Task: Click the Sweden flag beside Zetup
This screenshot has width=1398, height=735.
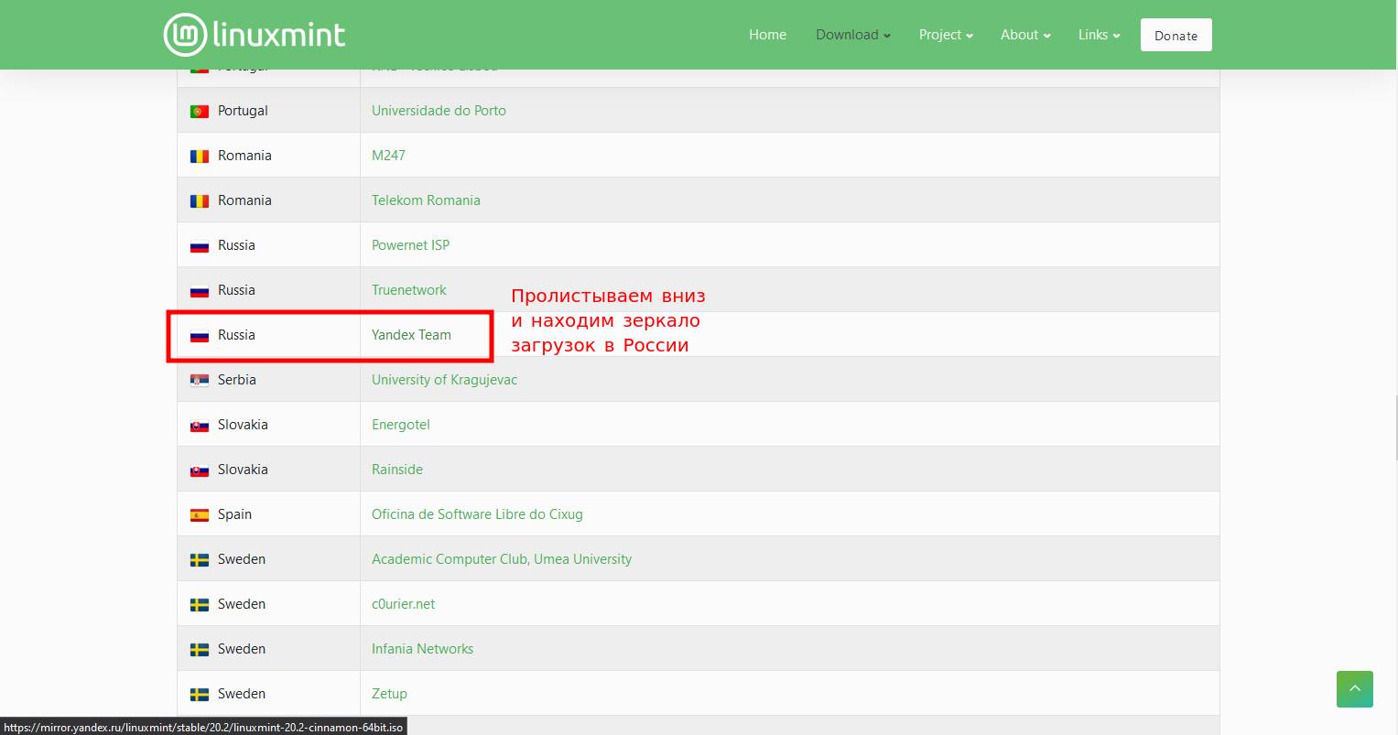Action: coord(199,694)
